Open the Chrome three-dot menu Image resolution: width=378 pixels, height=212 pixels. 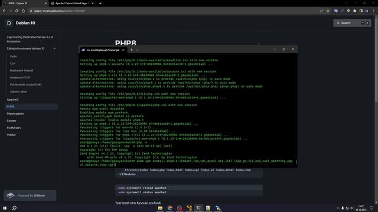(374, 11)
